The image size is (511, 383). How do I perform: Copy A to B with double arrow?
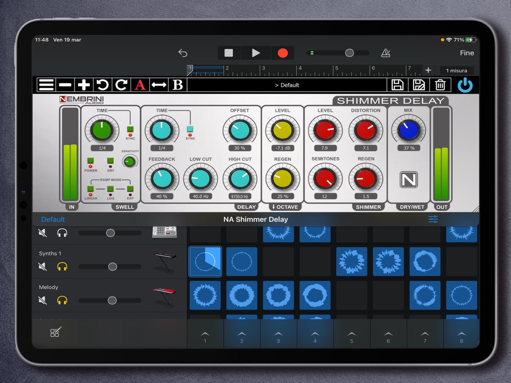(159, 85)
